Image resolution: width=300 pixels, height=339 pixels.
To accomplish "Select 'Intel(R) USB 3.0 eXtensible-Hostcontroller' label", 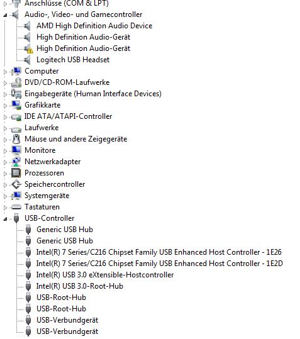I will 105,275.
